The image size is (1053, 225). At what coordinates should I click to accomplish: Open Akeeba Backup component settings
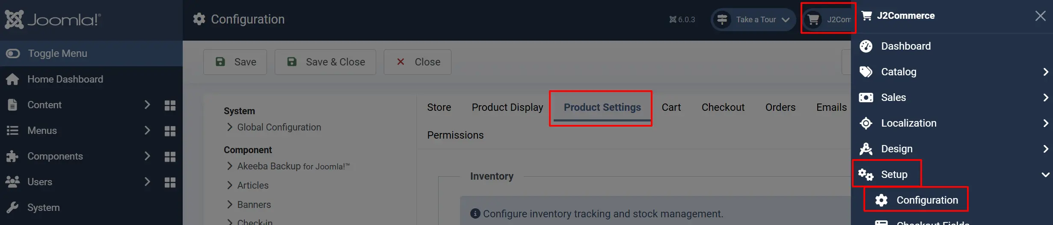pos(294,166)
